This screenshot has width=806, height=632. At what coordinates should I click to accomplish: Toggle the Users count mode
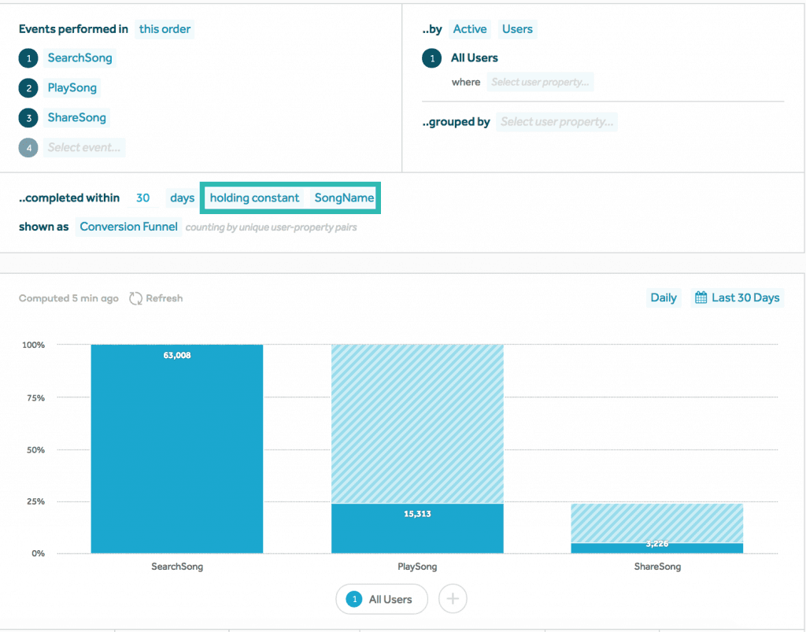[x=517, y=28]
